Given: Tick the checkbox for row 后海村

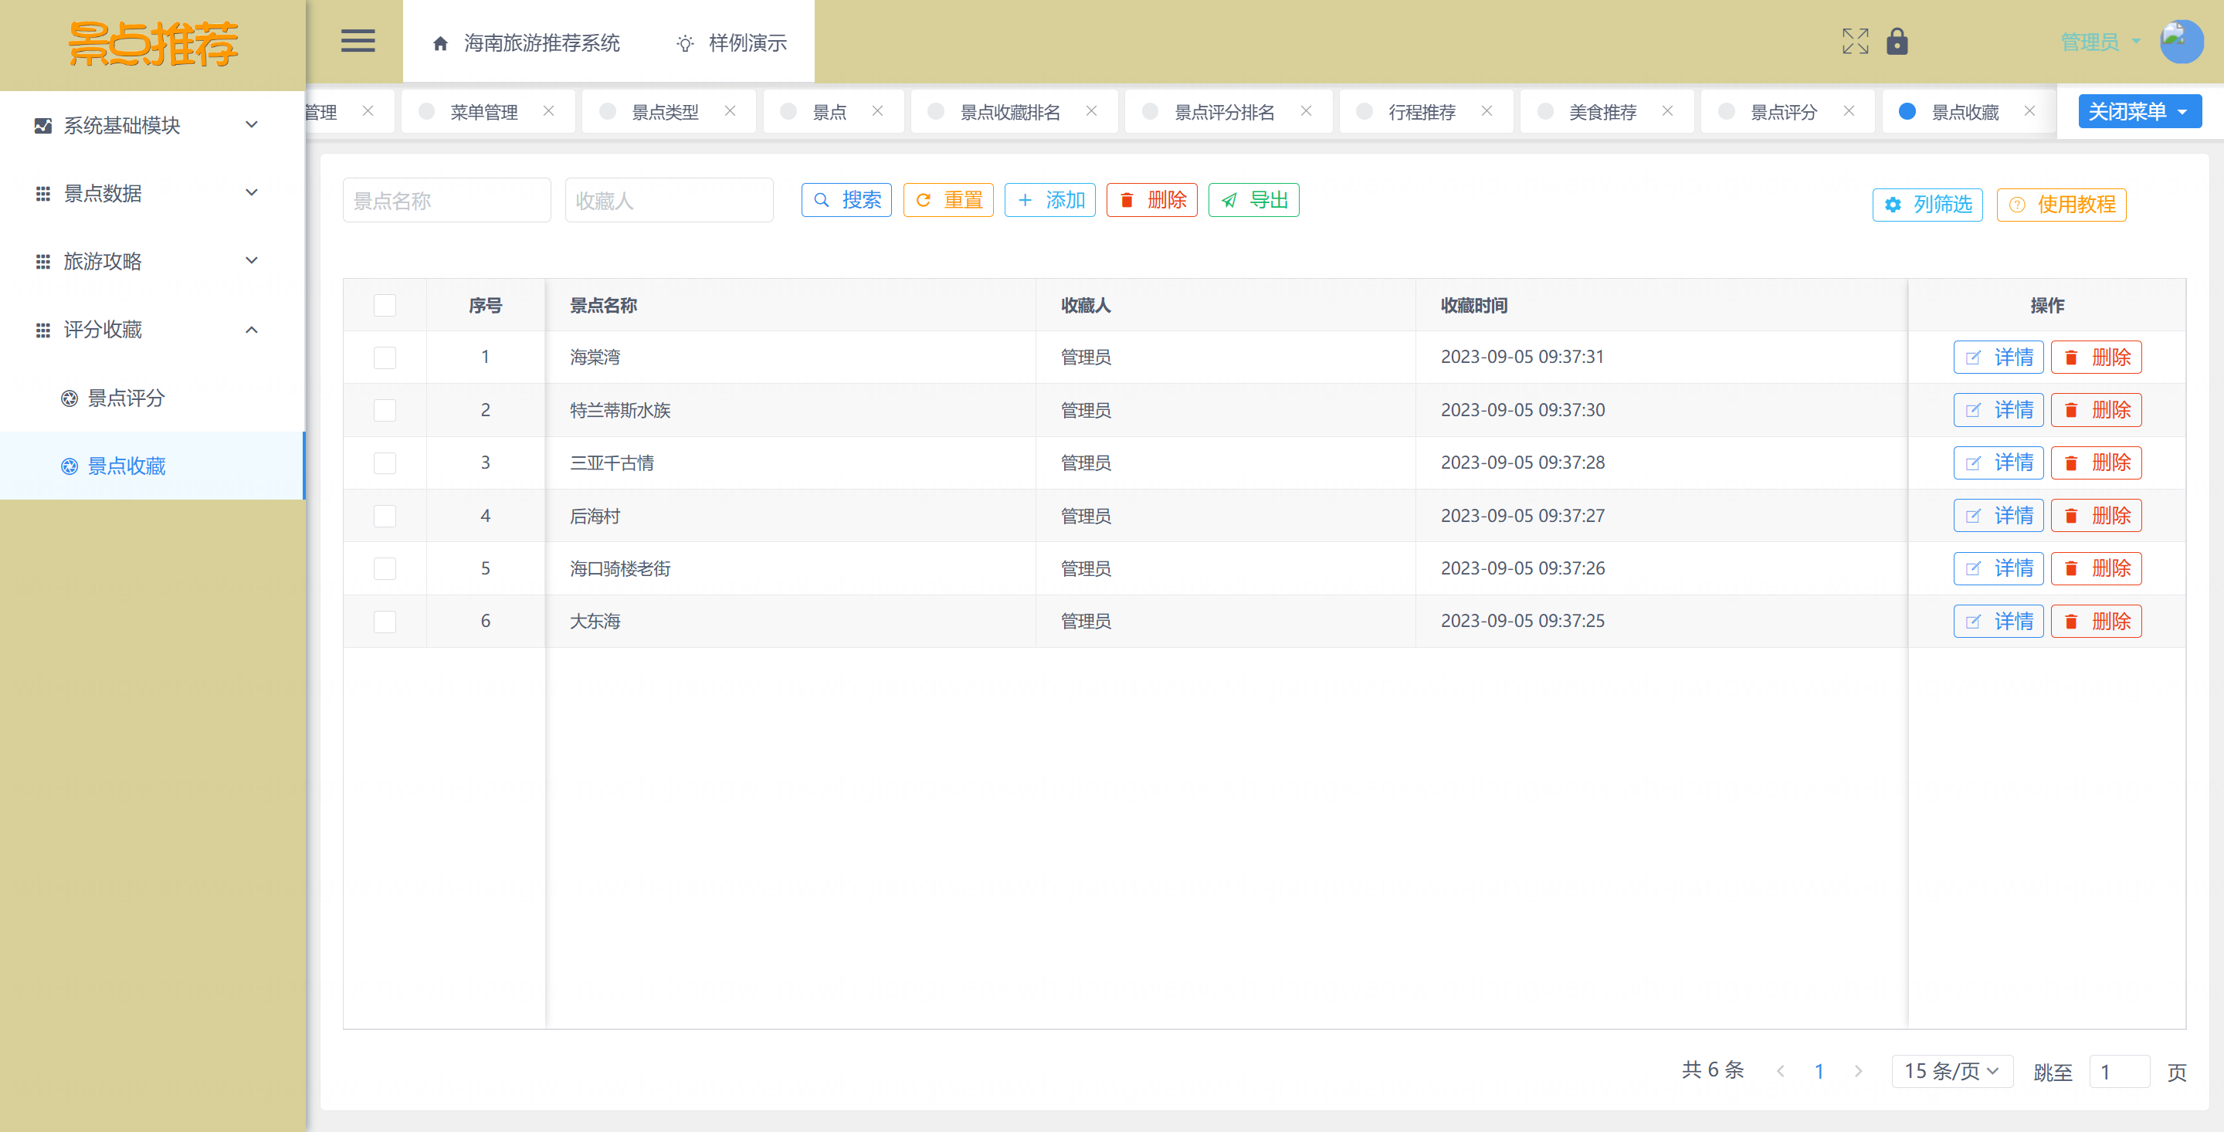Looking at the screenshot, I should pos(385,517).
